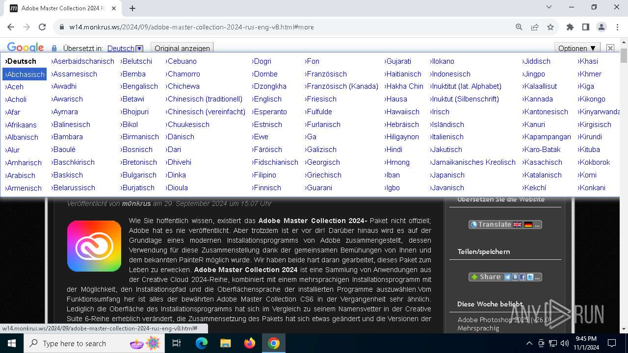Launch Microsoft Edge from taskbar
The width and height of the screenshot is (628, 353).
pos(202,343)
